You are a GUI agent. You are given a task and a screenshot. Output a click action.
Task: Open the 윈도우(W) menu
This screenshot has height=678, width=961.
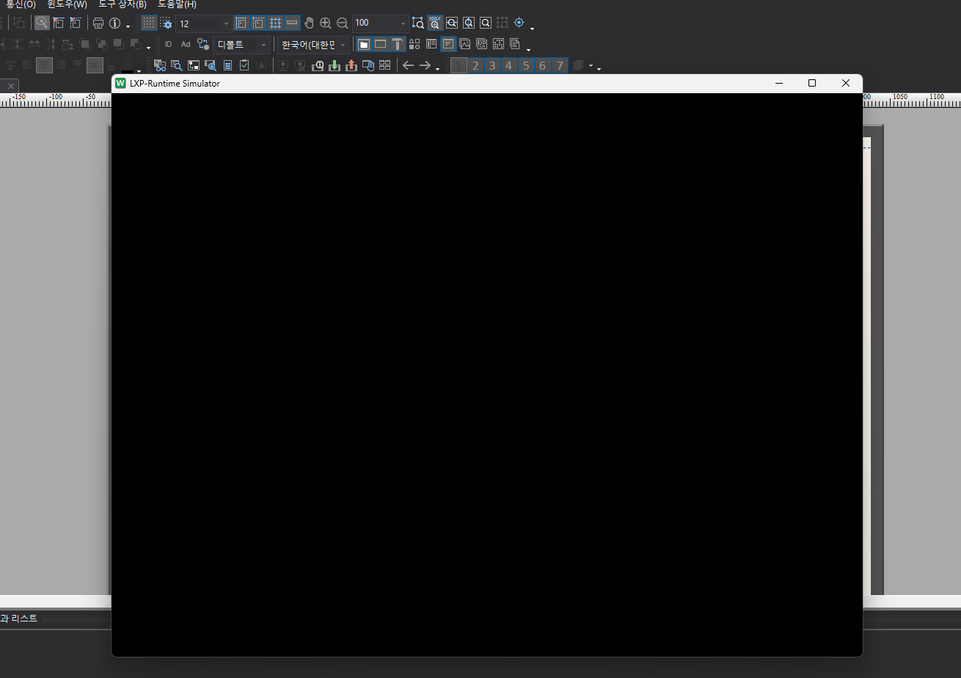67,4
